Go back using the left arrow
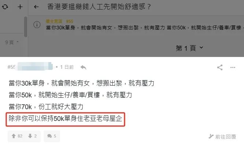 click(x=36, y=7)
